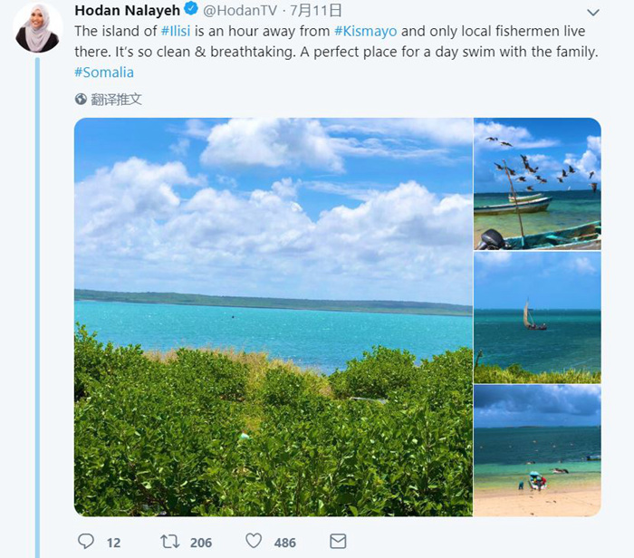The width and height of the screenshot is (634, 558).
Task: Click the 翻译推文 translate tweet link
Action: [116, 99]
